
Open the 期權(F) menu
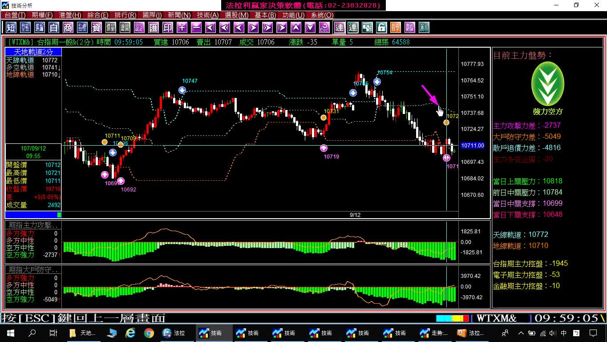[x=42, y=15]
